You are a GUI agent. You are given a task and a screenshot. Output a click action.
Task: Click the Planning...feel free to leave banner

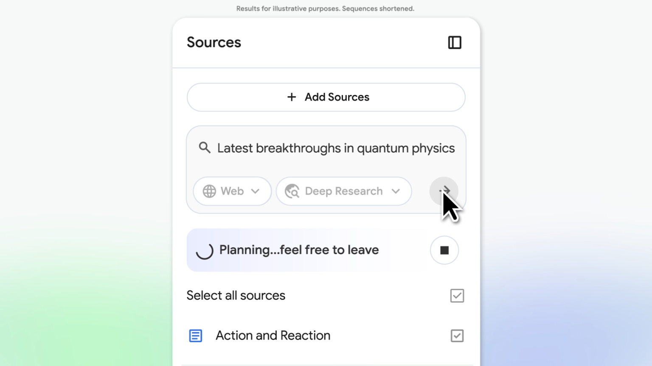click(299, 250)
